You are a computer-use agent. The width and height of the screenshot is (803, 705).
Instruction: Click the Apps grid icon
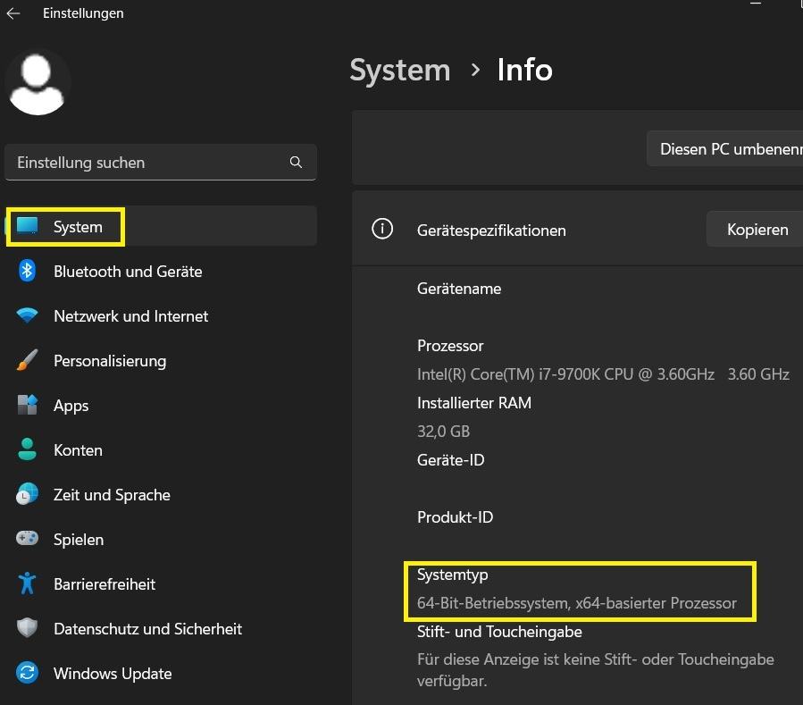tap(27, 405)
